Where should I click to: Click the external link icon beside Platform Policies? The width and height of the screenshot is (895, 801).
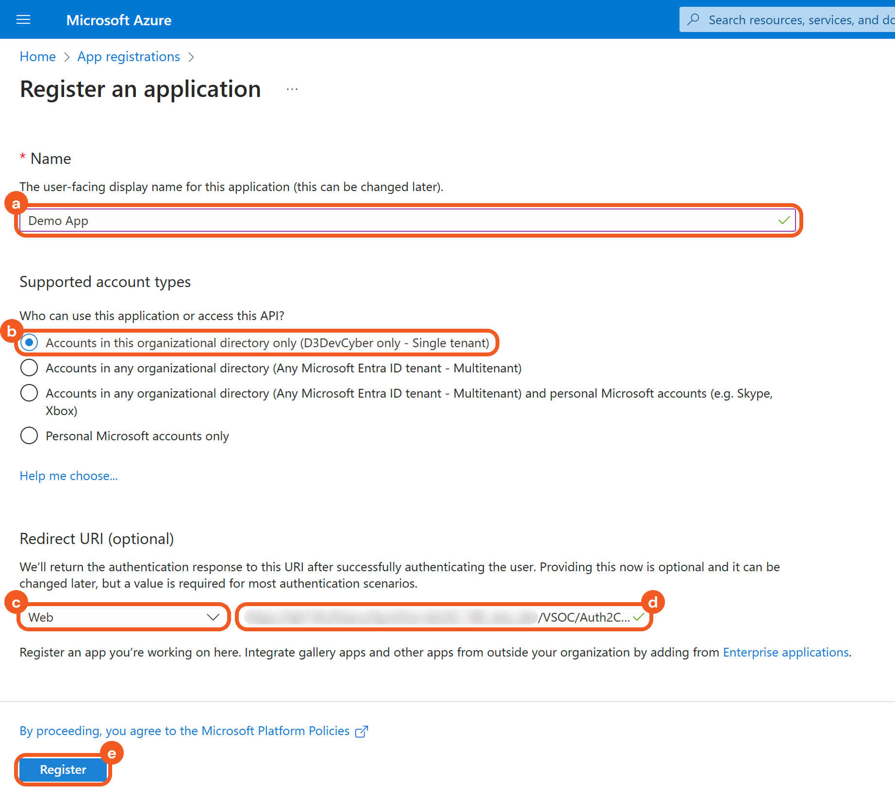pos(362,731)
